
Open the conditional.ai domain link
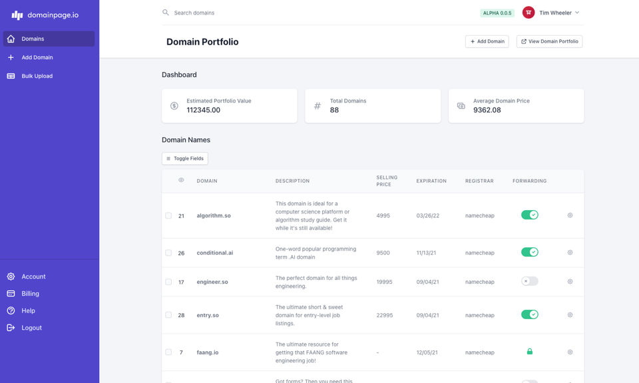click(x=215, y=253)
